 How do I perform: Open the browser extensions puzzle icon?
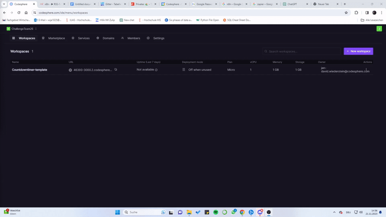click(x=357, y=13)
